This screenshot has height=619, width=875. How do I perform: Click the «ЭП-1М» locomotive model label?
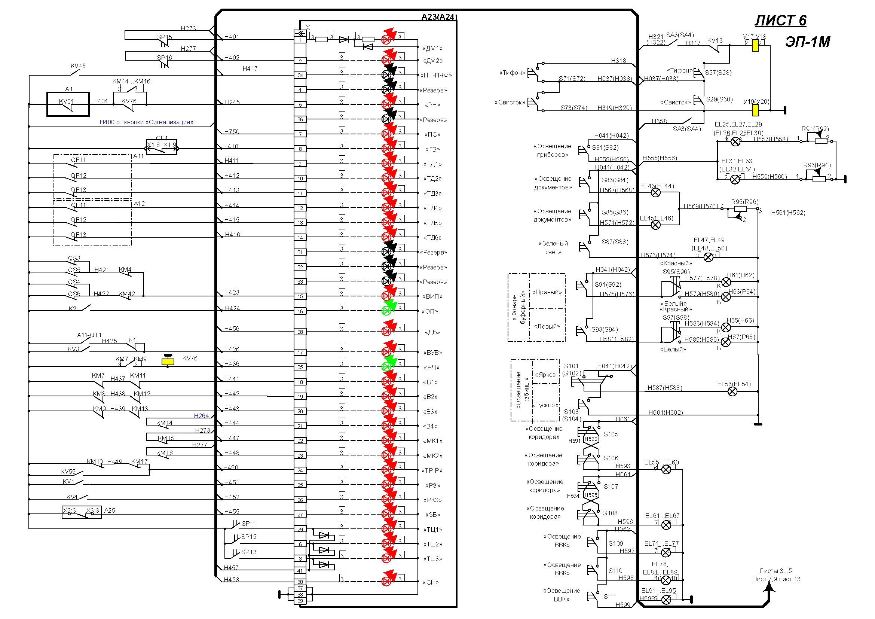pyautogui.click(x=808, y=42)
